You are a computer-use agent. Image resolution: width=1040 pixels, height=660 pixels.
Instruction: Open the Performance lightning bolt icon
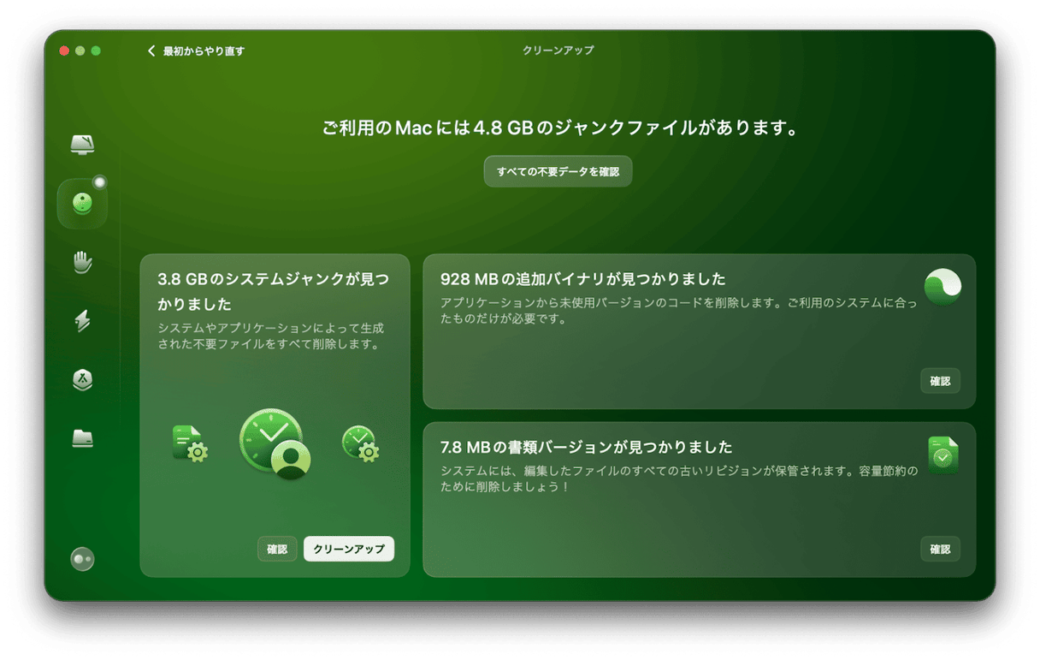coord(81,321)
